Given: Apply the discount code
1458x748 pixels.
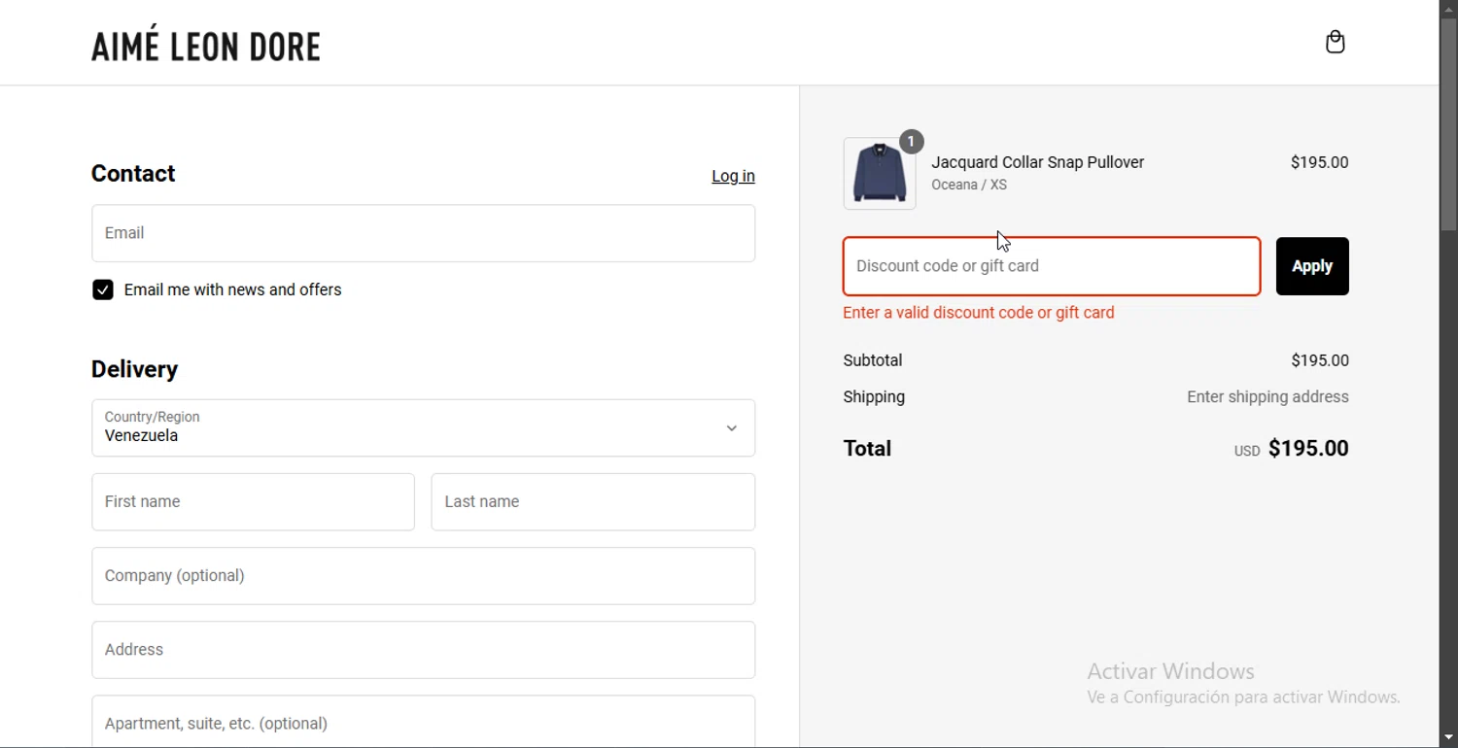Looking at the screenshot, I should (1312, 266).
